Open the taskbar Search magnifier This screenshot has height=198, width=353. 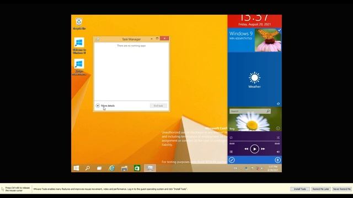pos(88,168)
